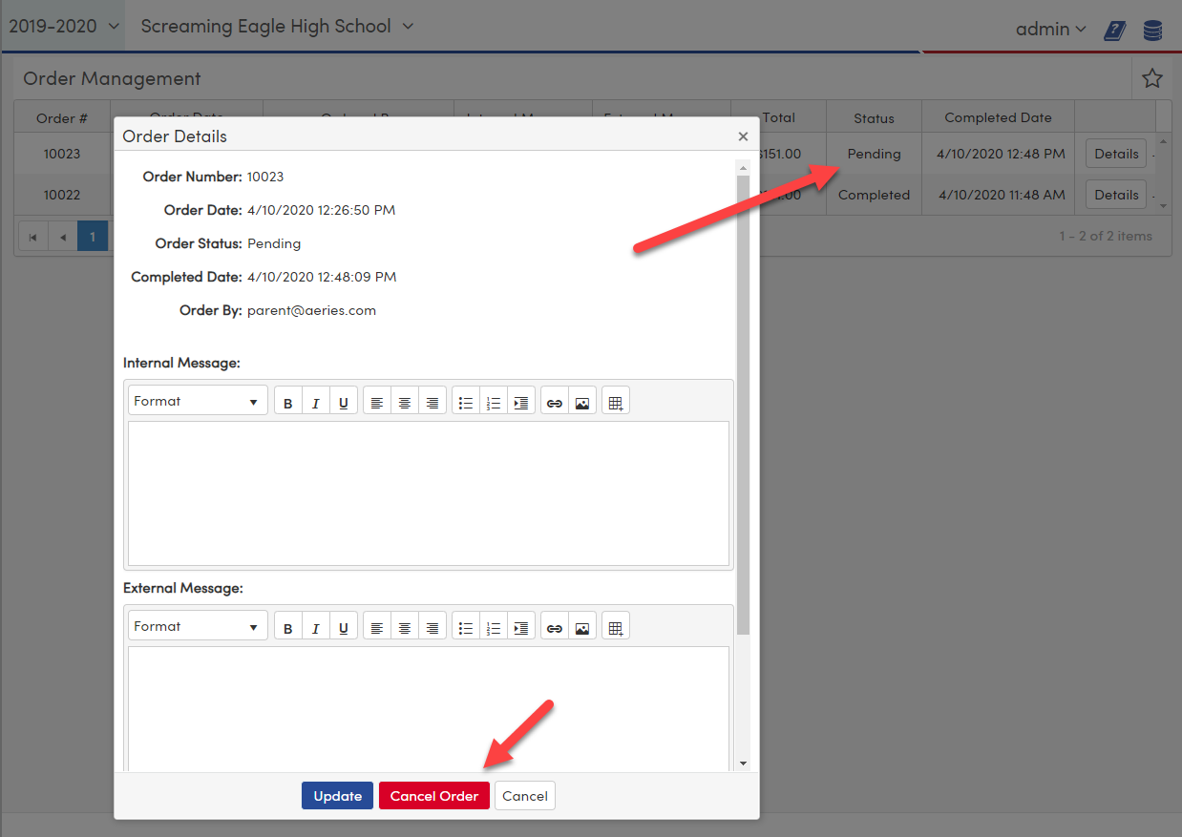Sort by Completed Date column header

998,118
